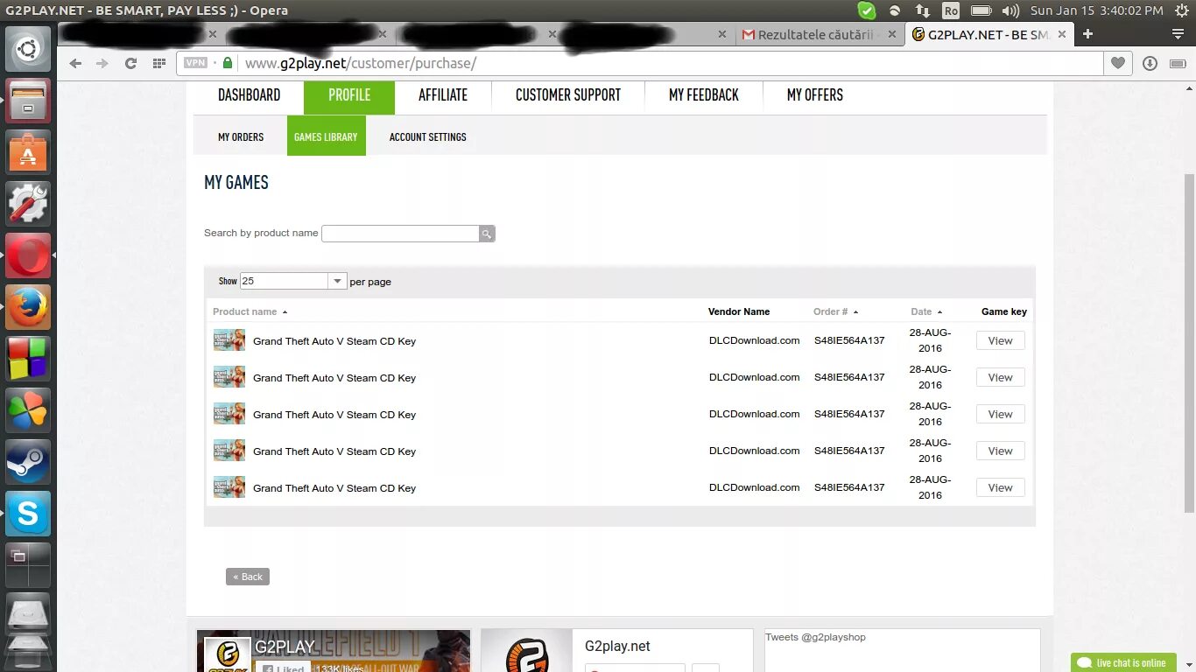Image resolution: width=1196 pixels, height=672 pixels.
Task: Click the MY GAMES heading
Action: coord(236,182)
